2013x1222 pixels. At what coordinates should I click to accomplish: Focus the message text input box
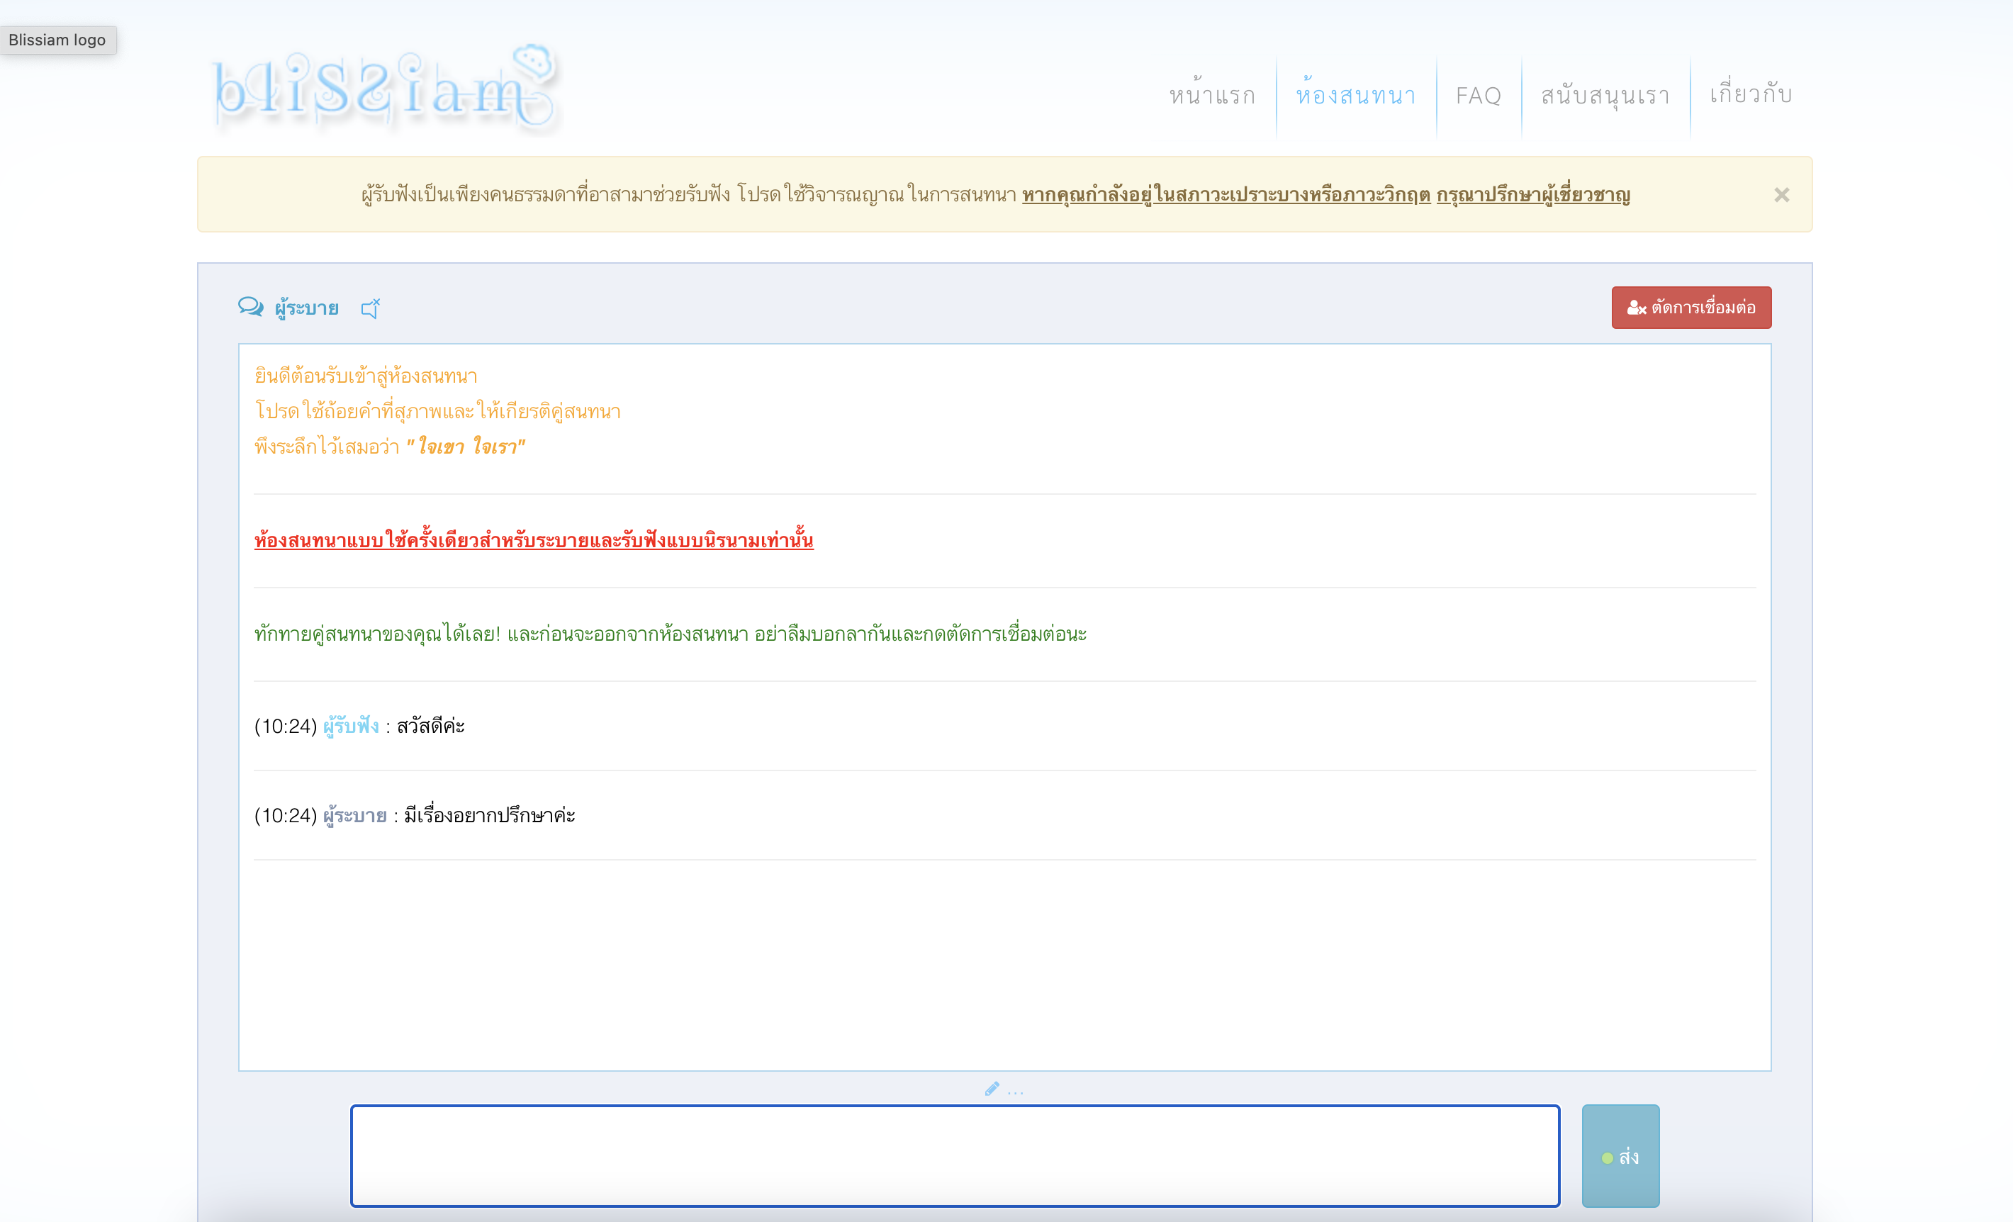click(954, 1155)
